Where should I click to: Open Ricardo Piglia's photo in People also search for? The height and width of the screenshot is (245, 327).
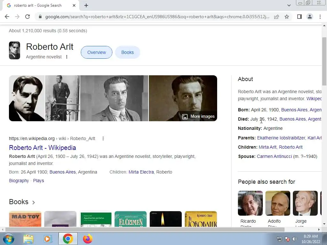coord(250,203)
